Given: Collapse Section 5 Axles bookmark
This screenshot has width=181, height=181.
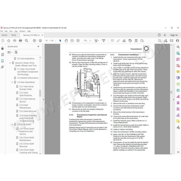Looking at the screenshot, I should click(10, 63).
